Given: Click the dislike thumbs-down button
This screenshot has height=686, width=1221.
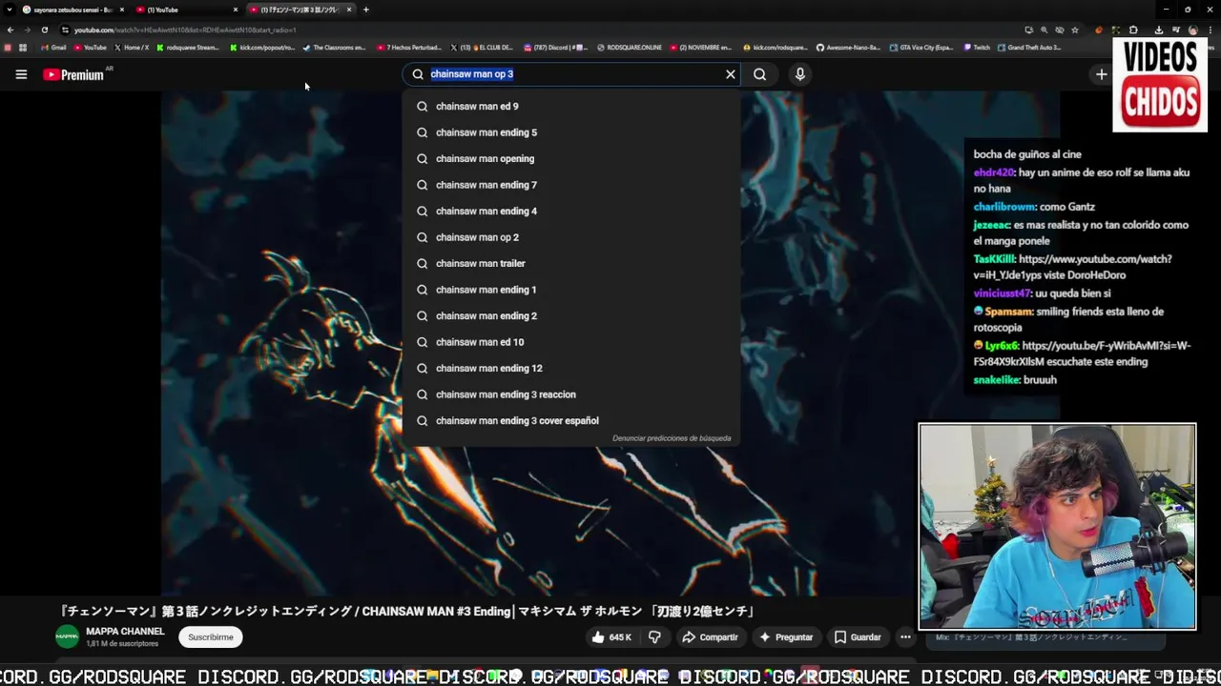Looking at the screenshot, I should (654, 637).
